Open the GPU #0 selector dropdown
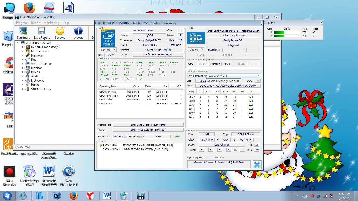The width and height of the screenshot is (358, 201). (x=196, y=50)
